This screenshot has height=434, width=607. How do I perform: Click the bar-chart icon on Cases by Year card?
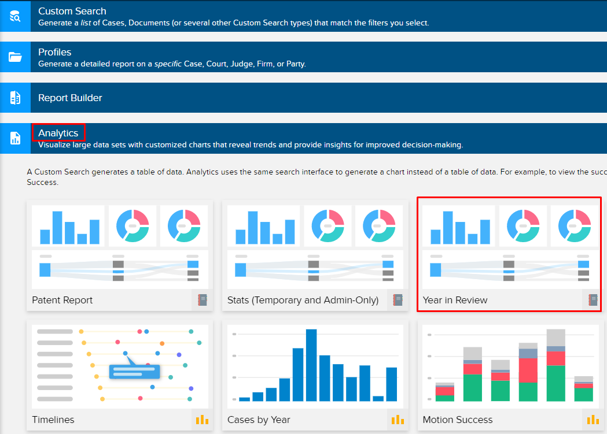[x=398, y=420]
